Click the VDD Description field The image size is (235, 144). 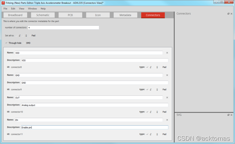click(x=95, y=60)
